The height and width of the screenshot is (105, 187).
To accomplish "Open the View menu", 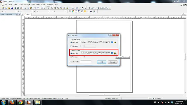I will [15, 5].
